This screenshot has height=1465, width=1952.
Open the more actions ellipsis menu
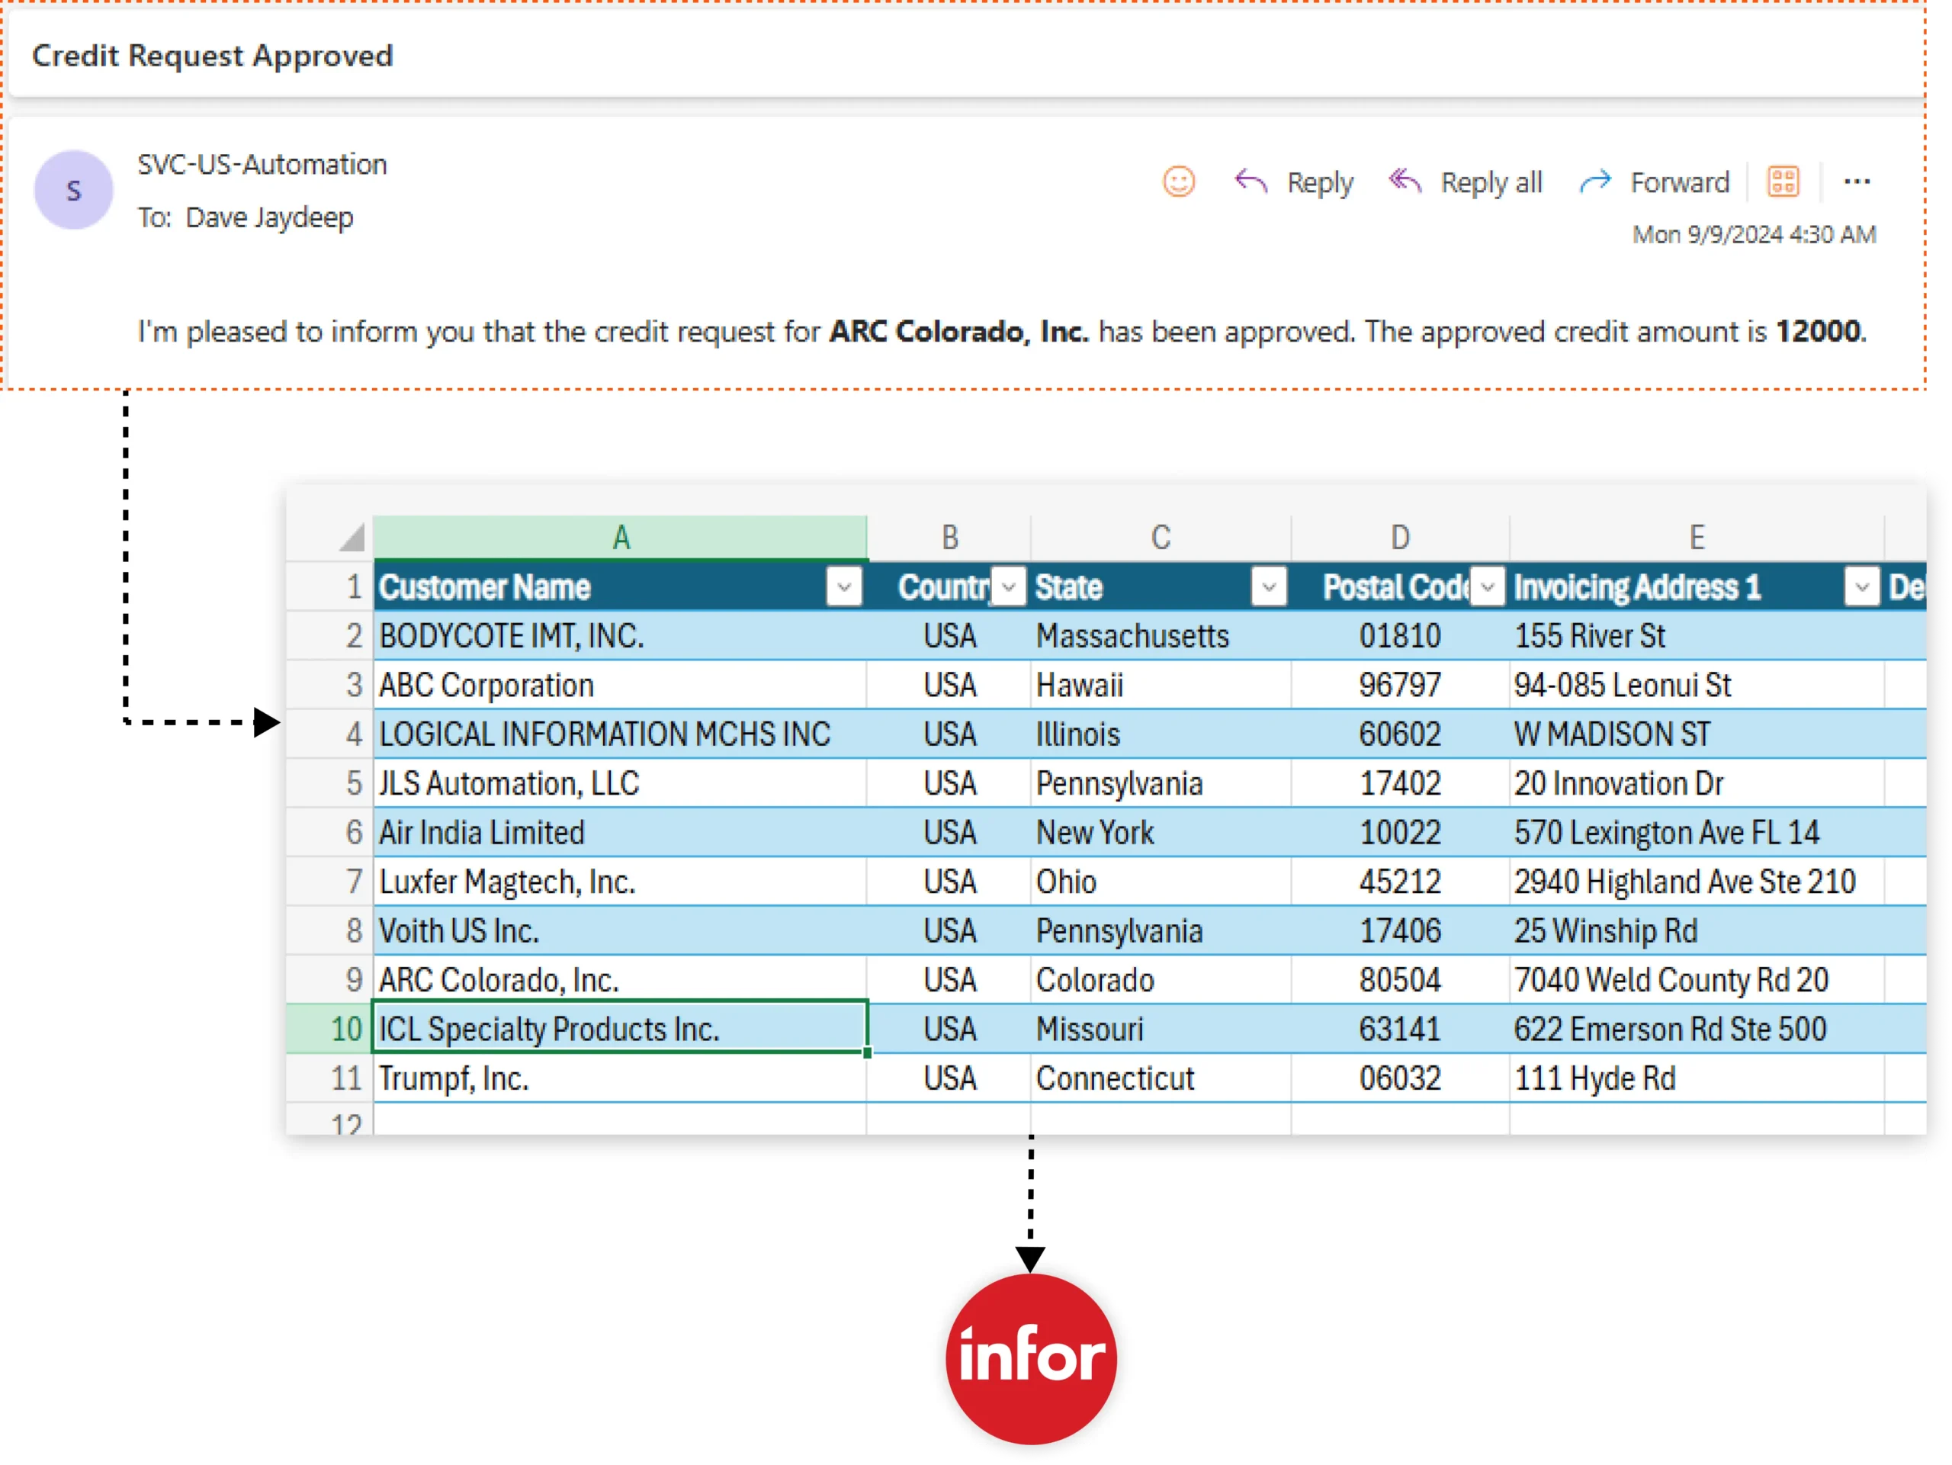pos(1857,182)
